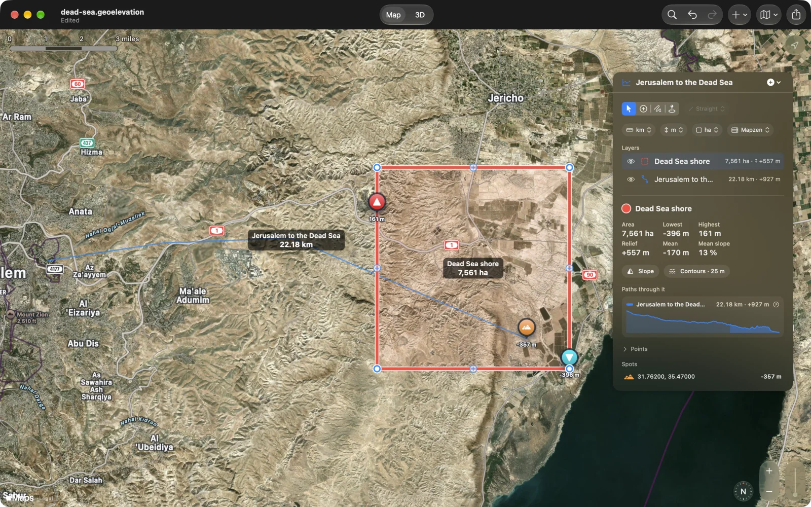Undo the last edit
The height and width of the screenshot is (507, 811).
tap(692, 15)
